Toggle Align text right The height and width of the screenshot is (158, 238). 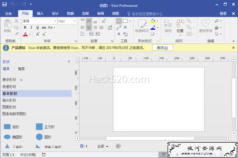point(95,27)
